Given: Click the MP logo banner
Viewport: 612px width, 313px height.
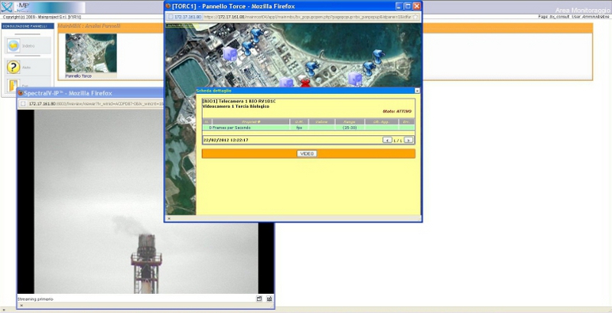Looking at the screenshot, I should [x=50, y=8].
